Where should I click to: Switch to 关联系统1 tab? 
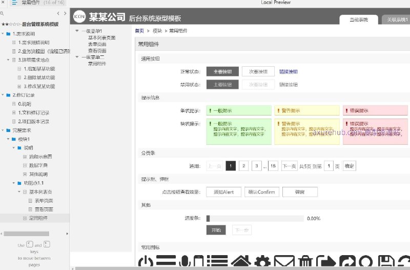coord(396,20)
